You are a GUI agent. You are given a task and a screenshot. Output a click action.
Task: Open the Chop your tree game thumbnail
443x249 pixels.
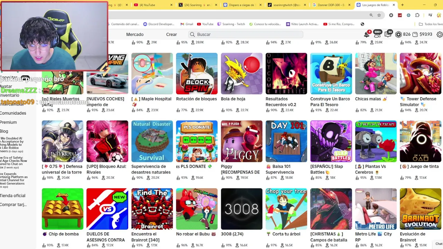(286, 209)
